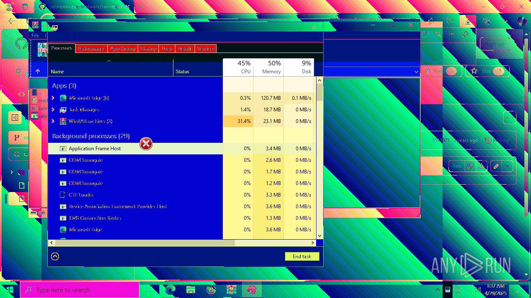Click the Raw file button
531x298 pixels.
[457, 166]
